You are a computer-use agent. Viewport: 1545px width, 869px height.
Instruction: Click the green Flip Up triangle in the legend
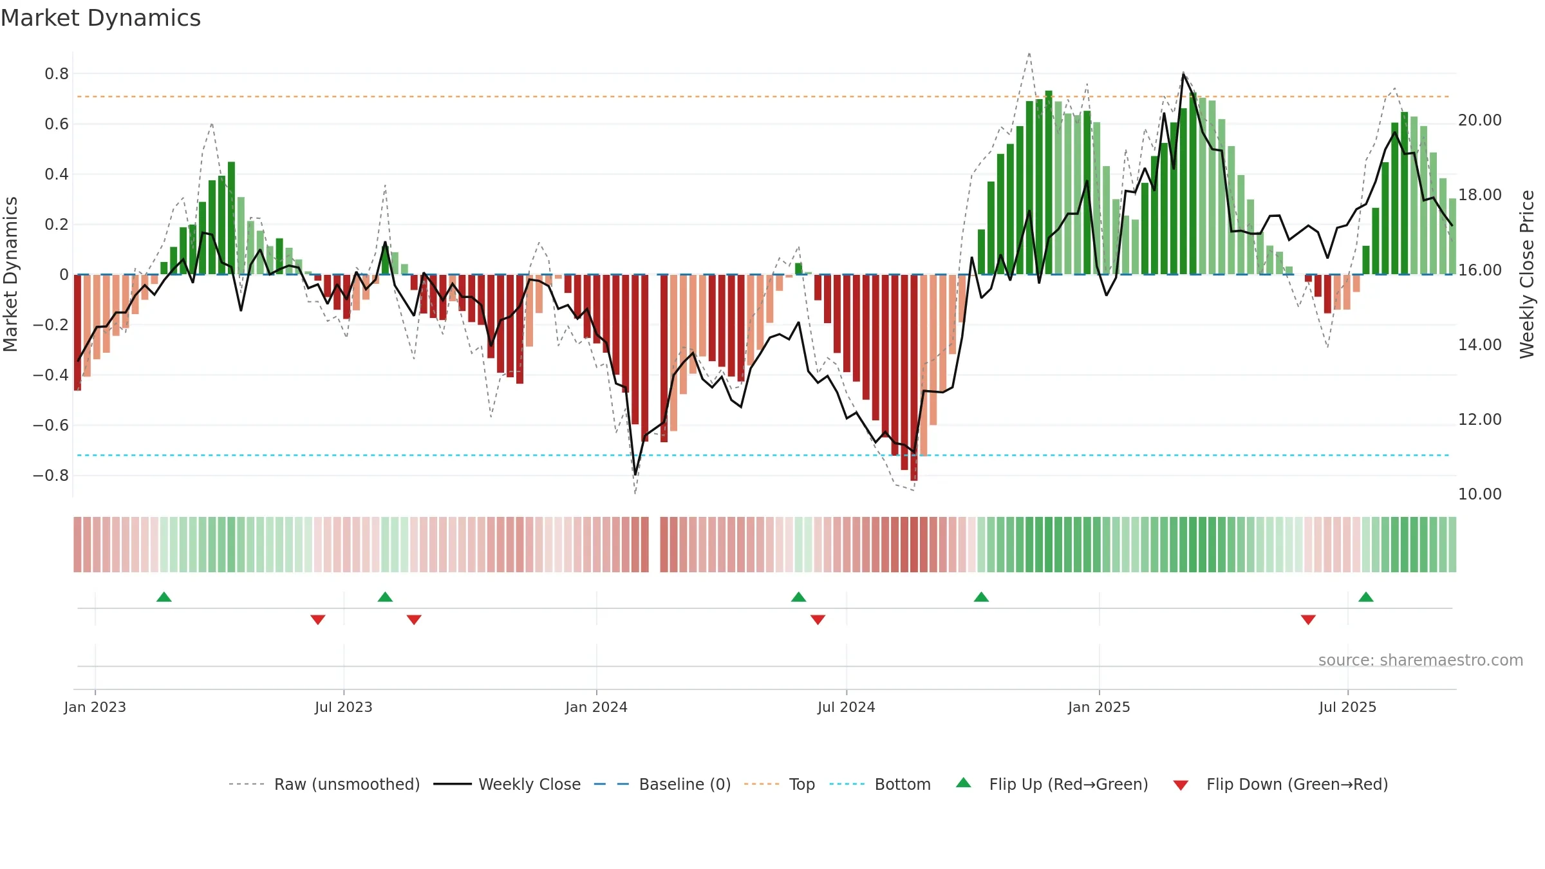coord(964,783)
